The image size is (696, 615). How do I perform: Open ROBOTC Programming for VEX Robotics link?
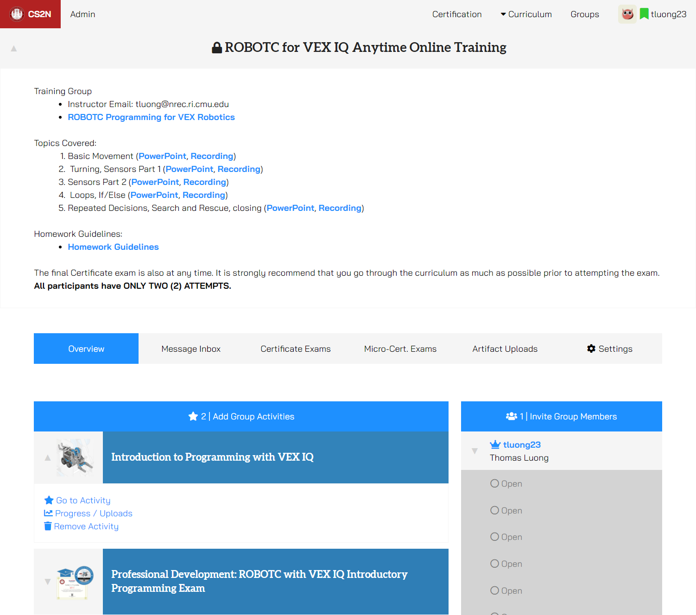coord(151,117)
